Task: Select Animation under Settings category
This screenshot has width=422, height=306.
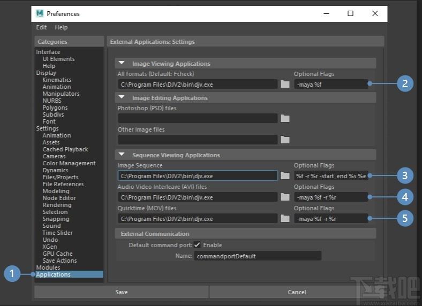Action: [x=57, y=135]
